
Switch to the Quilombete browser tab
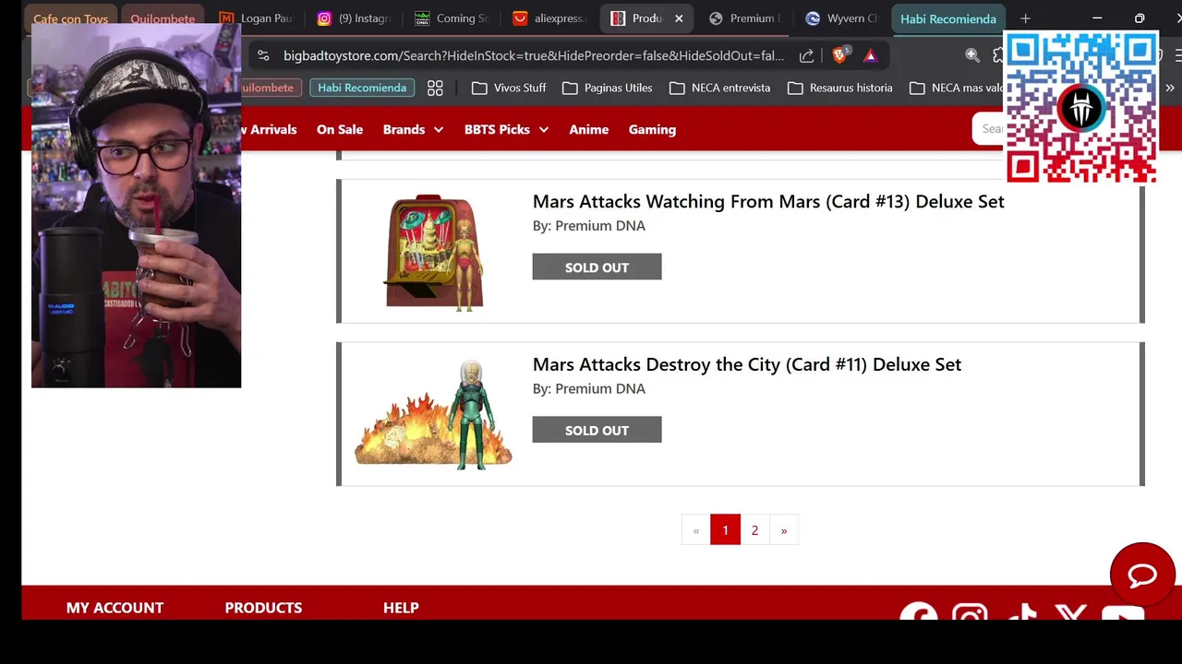[x=163, y=18]
